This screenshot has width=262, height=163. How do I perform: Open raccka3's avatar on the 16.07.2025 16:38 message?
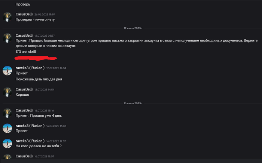point(7,128)
